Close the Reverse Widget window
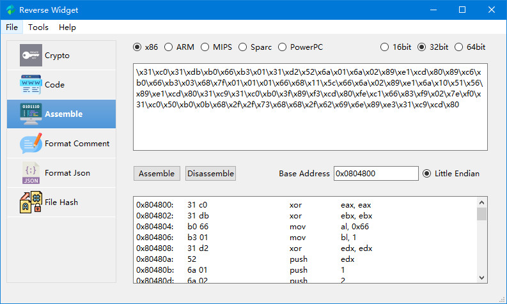507x304 pixels. click(x=492, y=10)
